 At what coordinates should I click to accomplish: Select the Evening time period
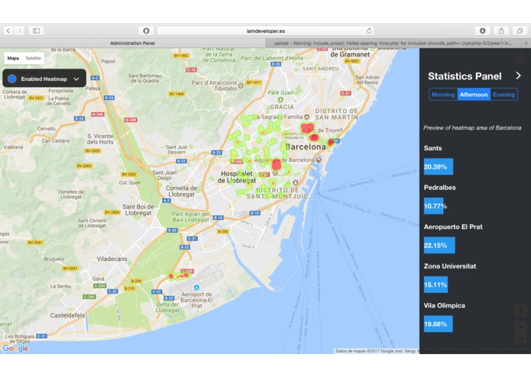(x=504, y=95)
